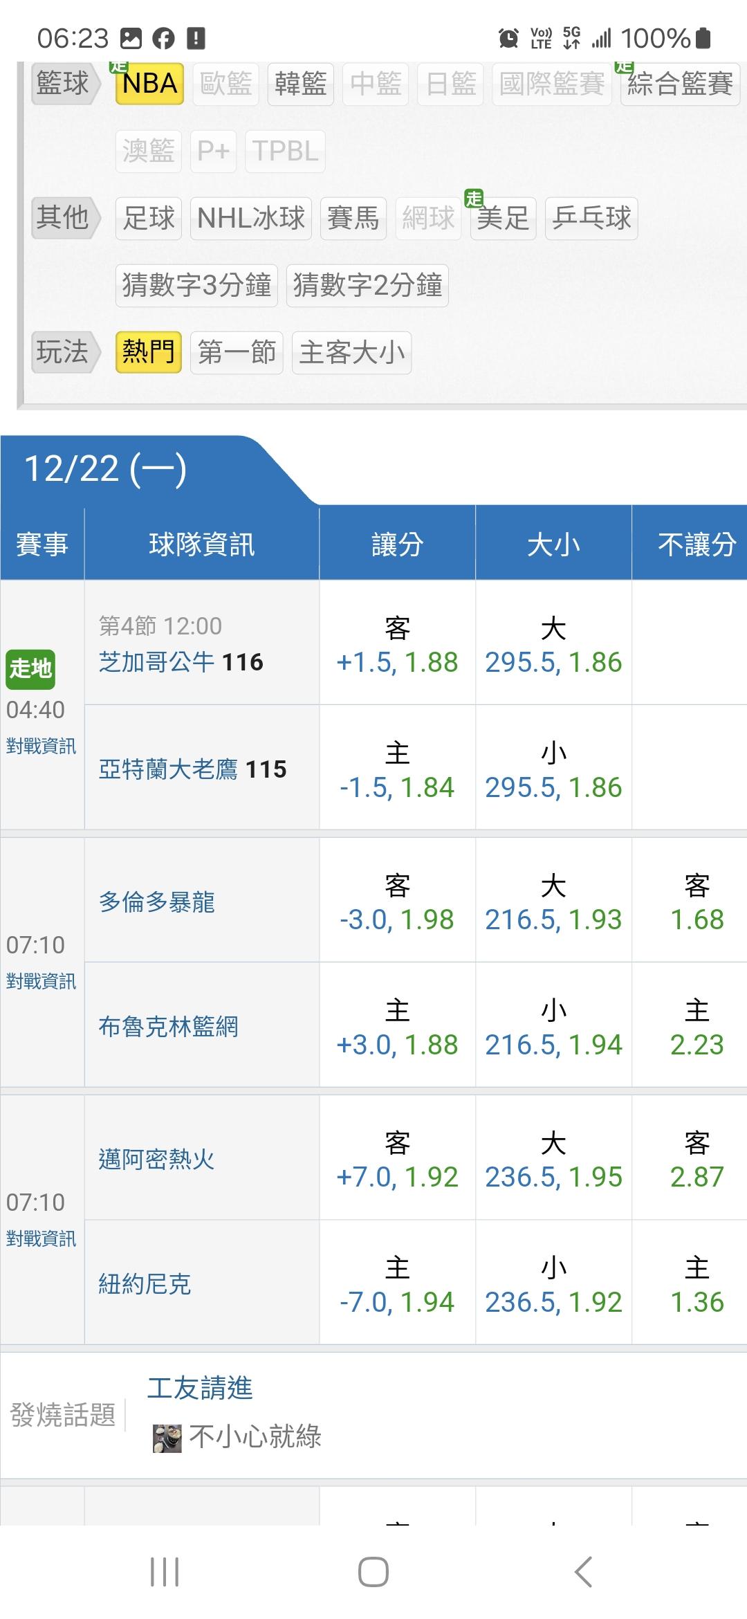Image resolution: width=747 pixels, height=1619 pixels.
Task: Open the 猜數字3分鐘 game
Action: click(x=196, y=285)
